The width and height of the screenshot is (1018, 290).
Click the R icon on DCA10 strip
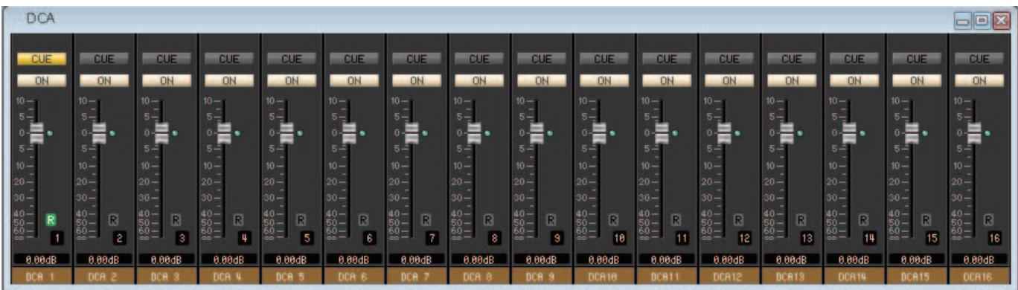613,219
